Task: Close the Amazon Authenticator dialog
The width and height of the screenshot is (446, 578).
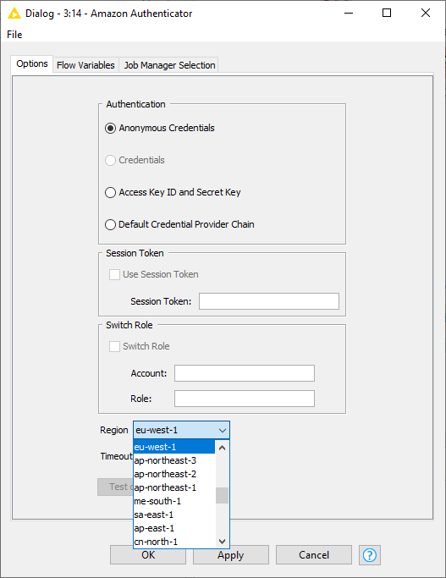Action: (x=426, y=13)
